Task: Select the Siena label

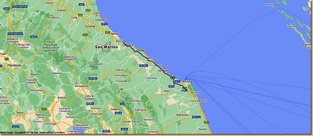Action: 20,113
